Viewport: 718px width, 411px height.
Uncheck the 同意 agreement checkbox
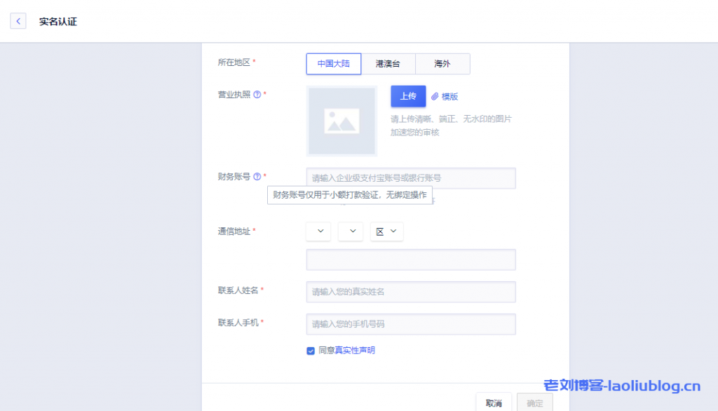click(x=311, y=351)
